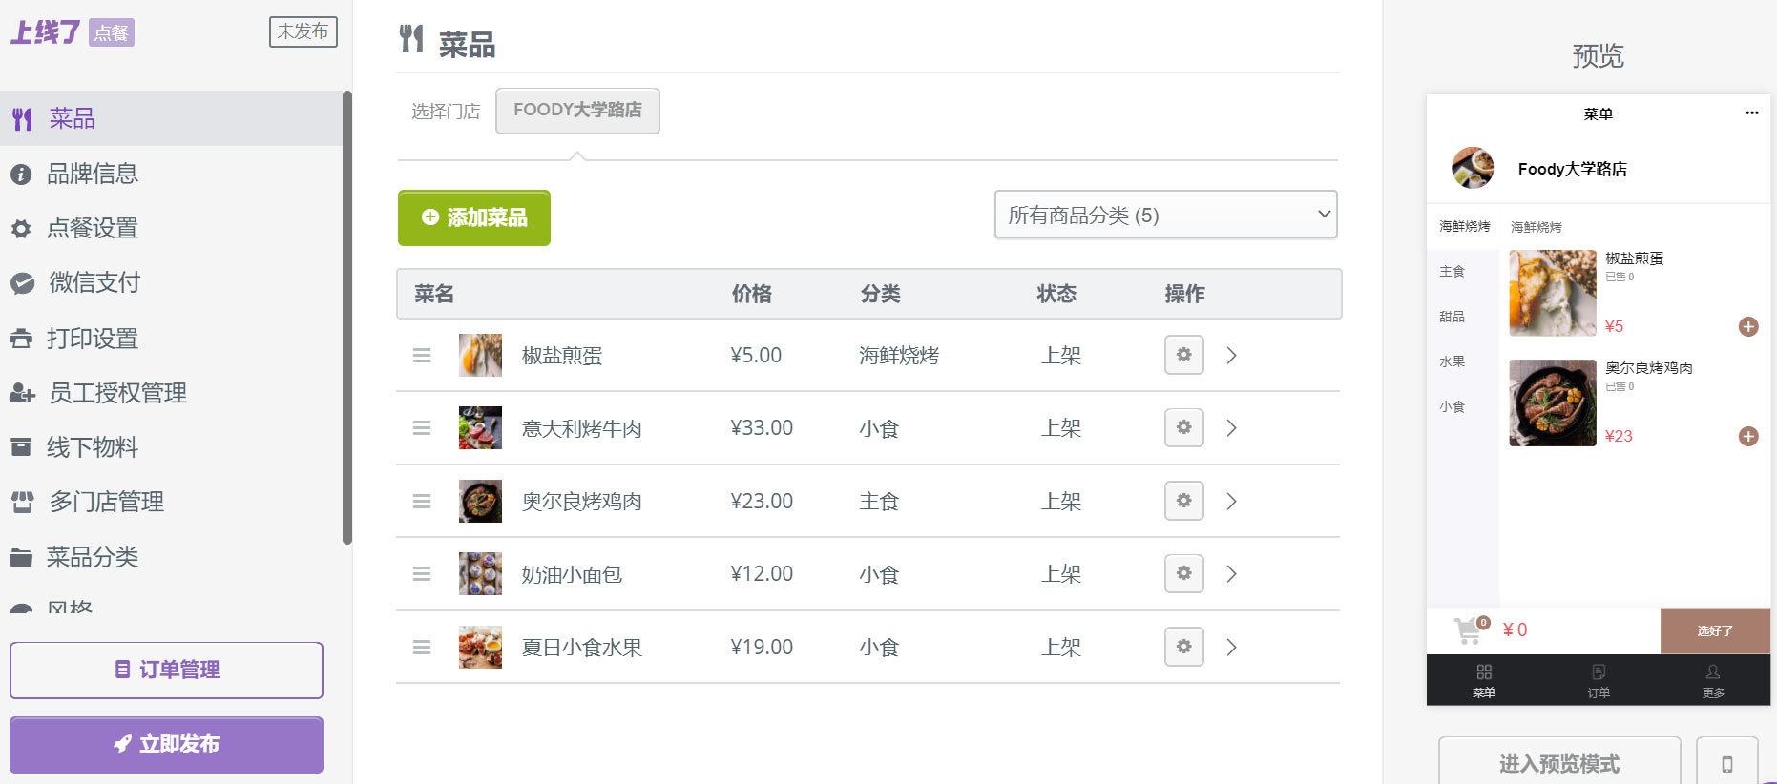Add 椒盐煎蛋 using preview plus icon
Image resolution: width=1777 pixels, height=784 pixels.
coord(1747,327)
